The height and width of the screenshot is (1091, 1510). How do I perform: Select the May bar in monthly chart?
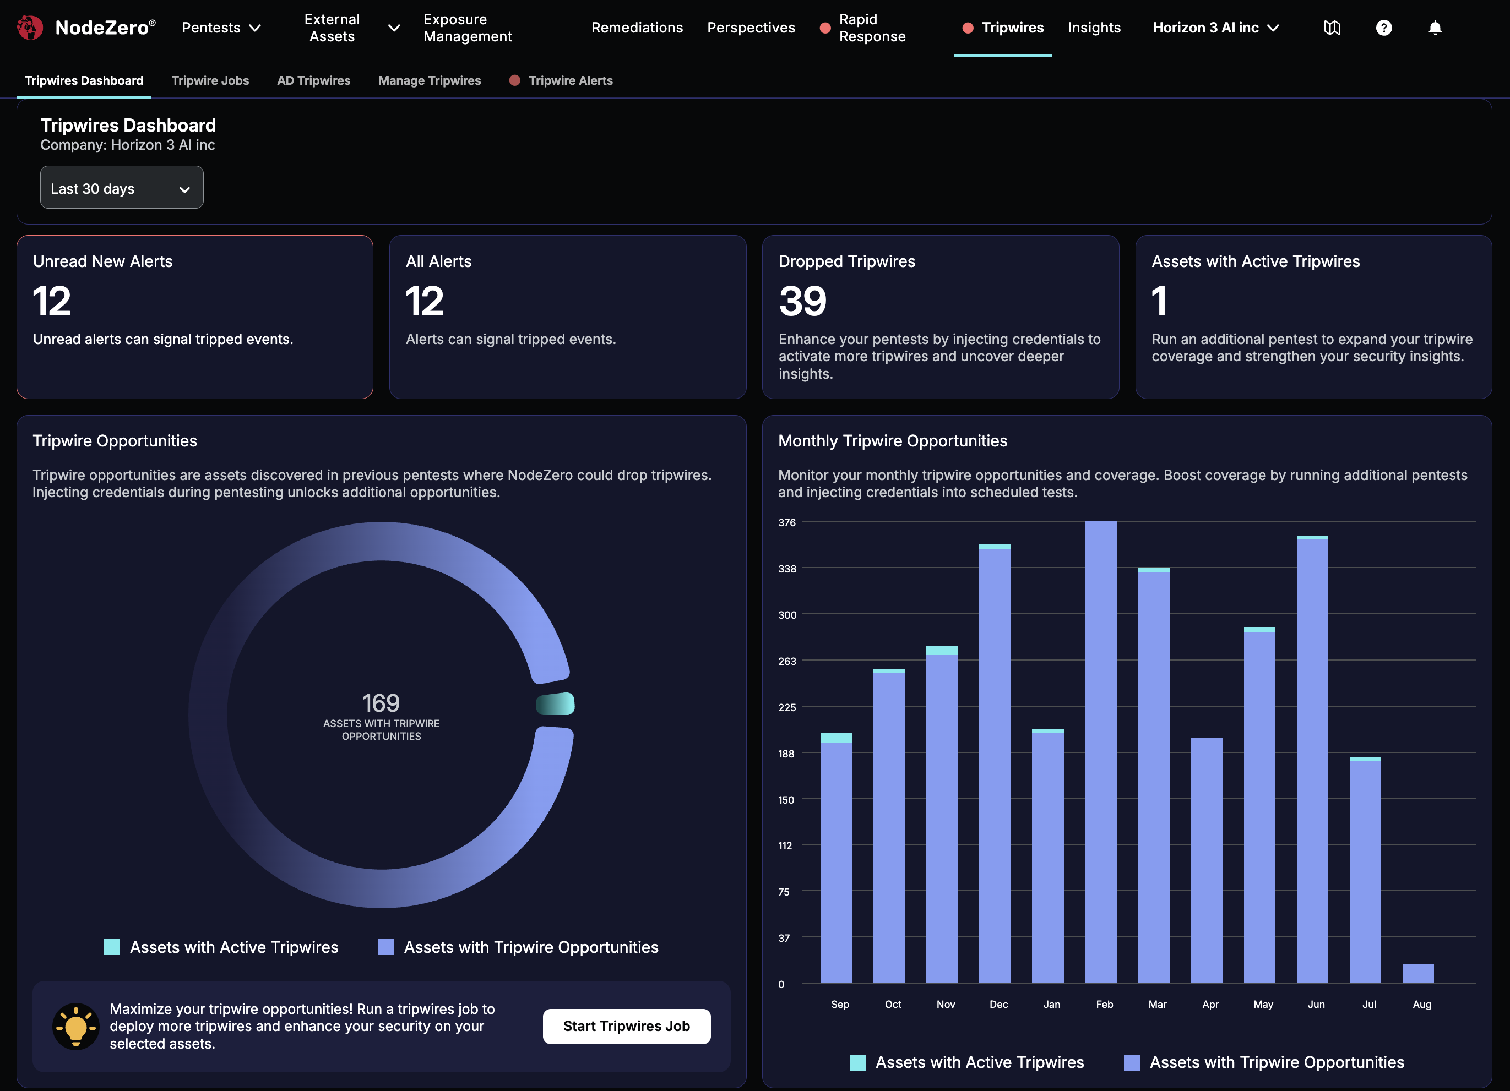[1259, 805]
